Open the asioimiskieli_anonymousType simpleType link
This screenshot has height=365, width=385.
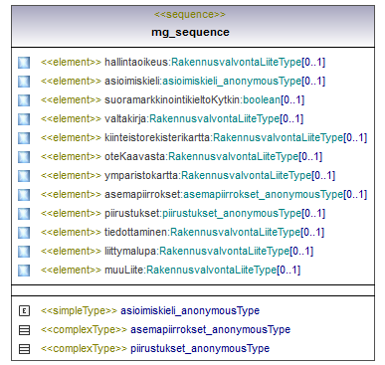(x=190, y=310)
